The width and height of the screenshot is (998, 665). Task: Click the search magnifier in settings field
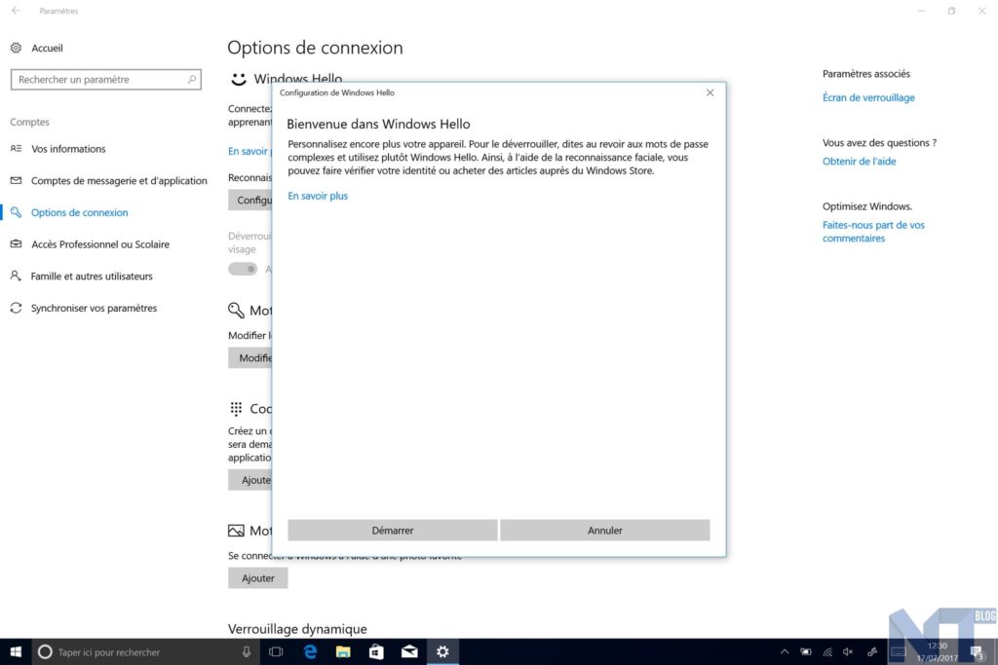[192, 80]
